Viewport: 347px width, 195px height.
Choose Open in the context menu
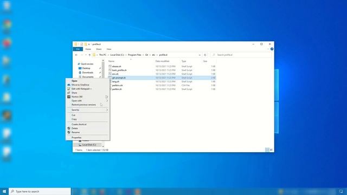tap(74, 81)
